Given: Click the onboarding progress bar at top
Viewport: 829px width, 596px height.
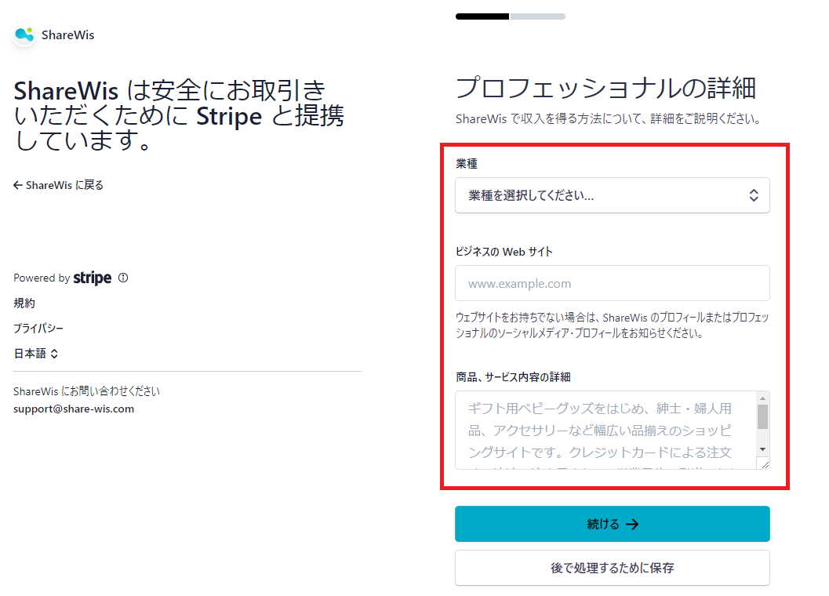Looking at the screenshot, I should point(511,16).
